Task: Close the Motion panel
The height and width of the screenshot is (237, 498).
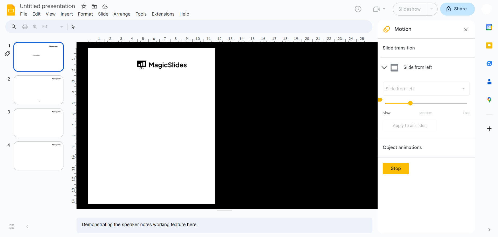Action: 466,30
